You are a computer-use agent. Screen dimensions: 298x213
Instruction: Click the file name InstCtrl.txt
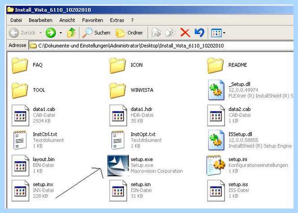pyautogui.click(x=45, y=134)
